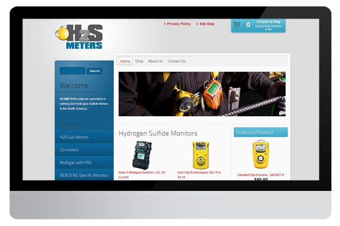Screen dimensions: 340x226
Task: Go to the Shop menu item
Action: pyautogui.click(x=139, y=61)
